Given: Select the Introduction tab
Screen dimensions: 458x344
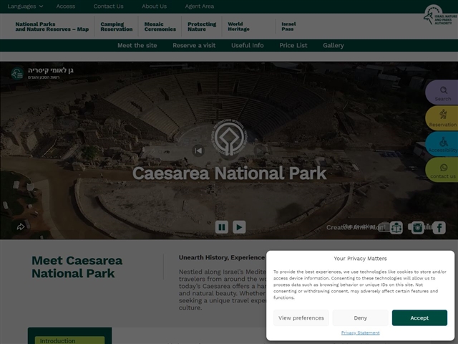Looking at the screenshot, I should click(69, 340).
